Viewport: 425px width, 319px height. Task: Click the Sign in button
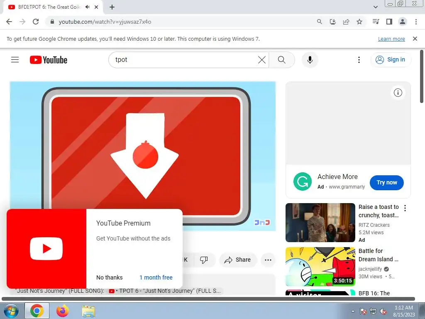point(391,60)
